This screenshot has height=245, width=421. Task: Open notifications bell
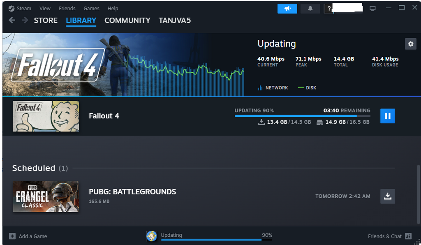coord(310,9)
